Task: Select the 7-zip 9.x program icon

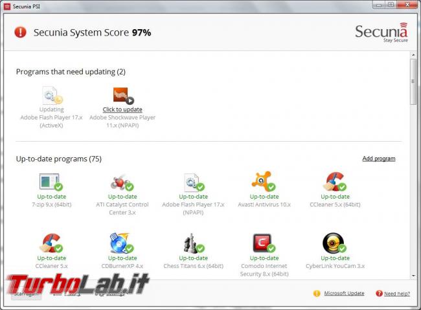Action: pos(51,182)
